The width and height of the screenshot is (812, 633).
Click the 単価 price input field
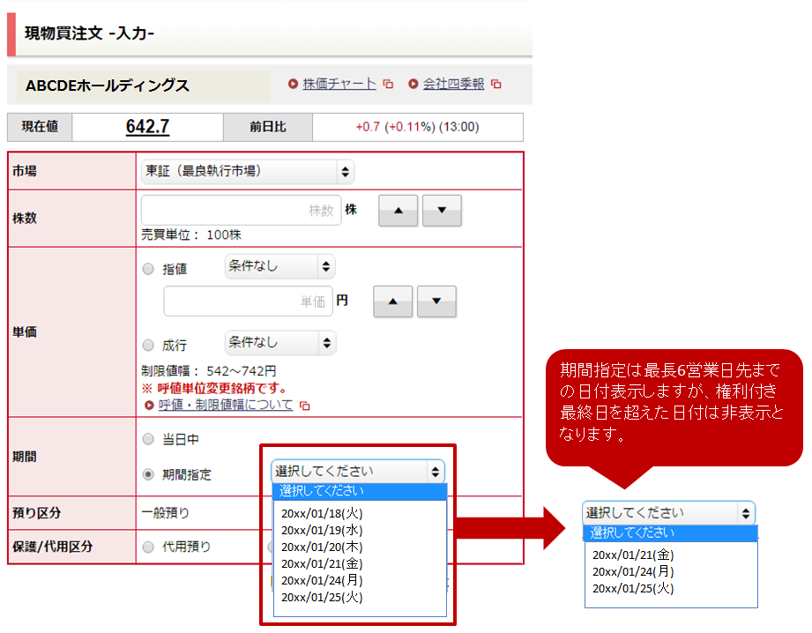248,301
